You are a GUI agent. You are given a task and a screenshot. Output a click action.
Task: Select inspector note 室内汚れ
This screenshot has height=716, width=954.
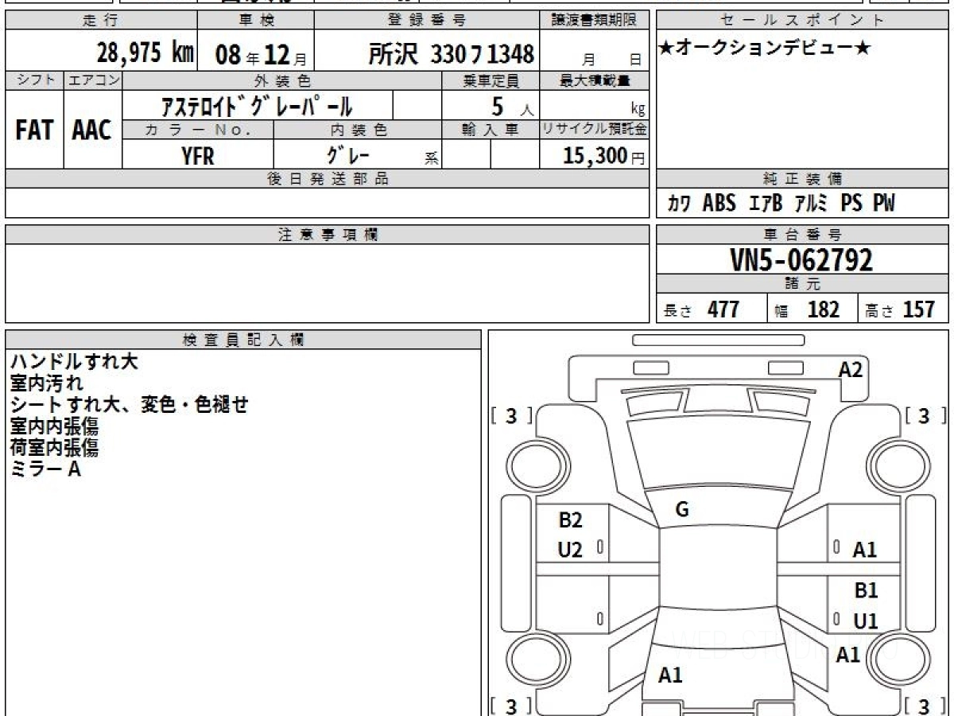pos(46,383)
